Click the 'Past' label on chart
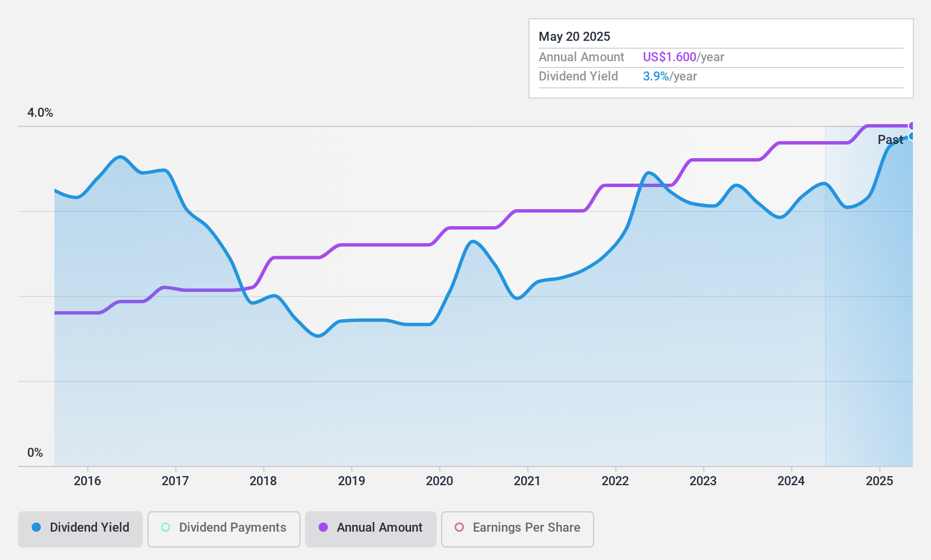 890,139
